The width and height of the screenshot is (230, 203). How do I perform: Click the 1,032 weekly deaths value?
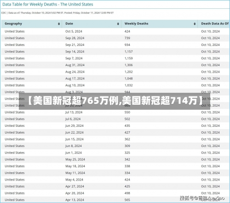pos(128,85)
